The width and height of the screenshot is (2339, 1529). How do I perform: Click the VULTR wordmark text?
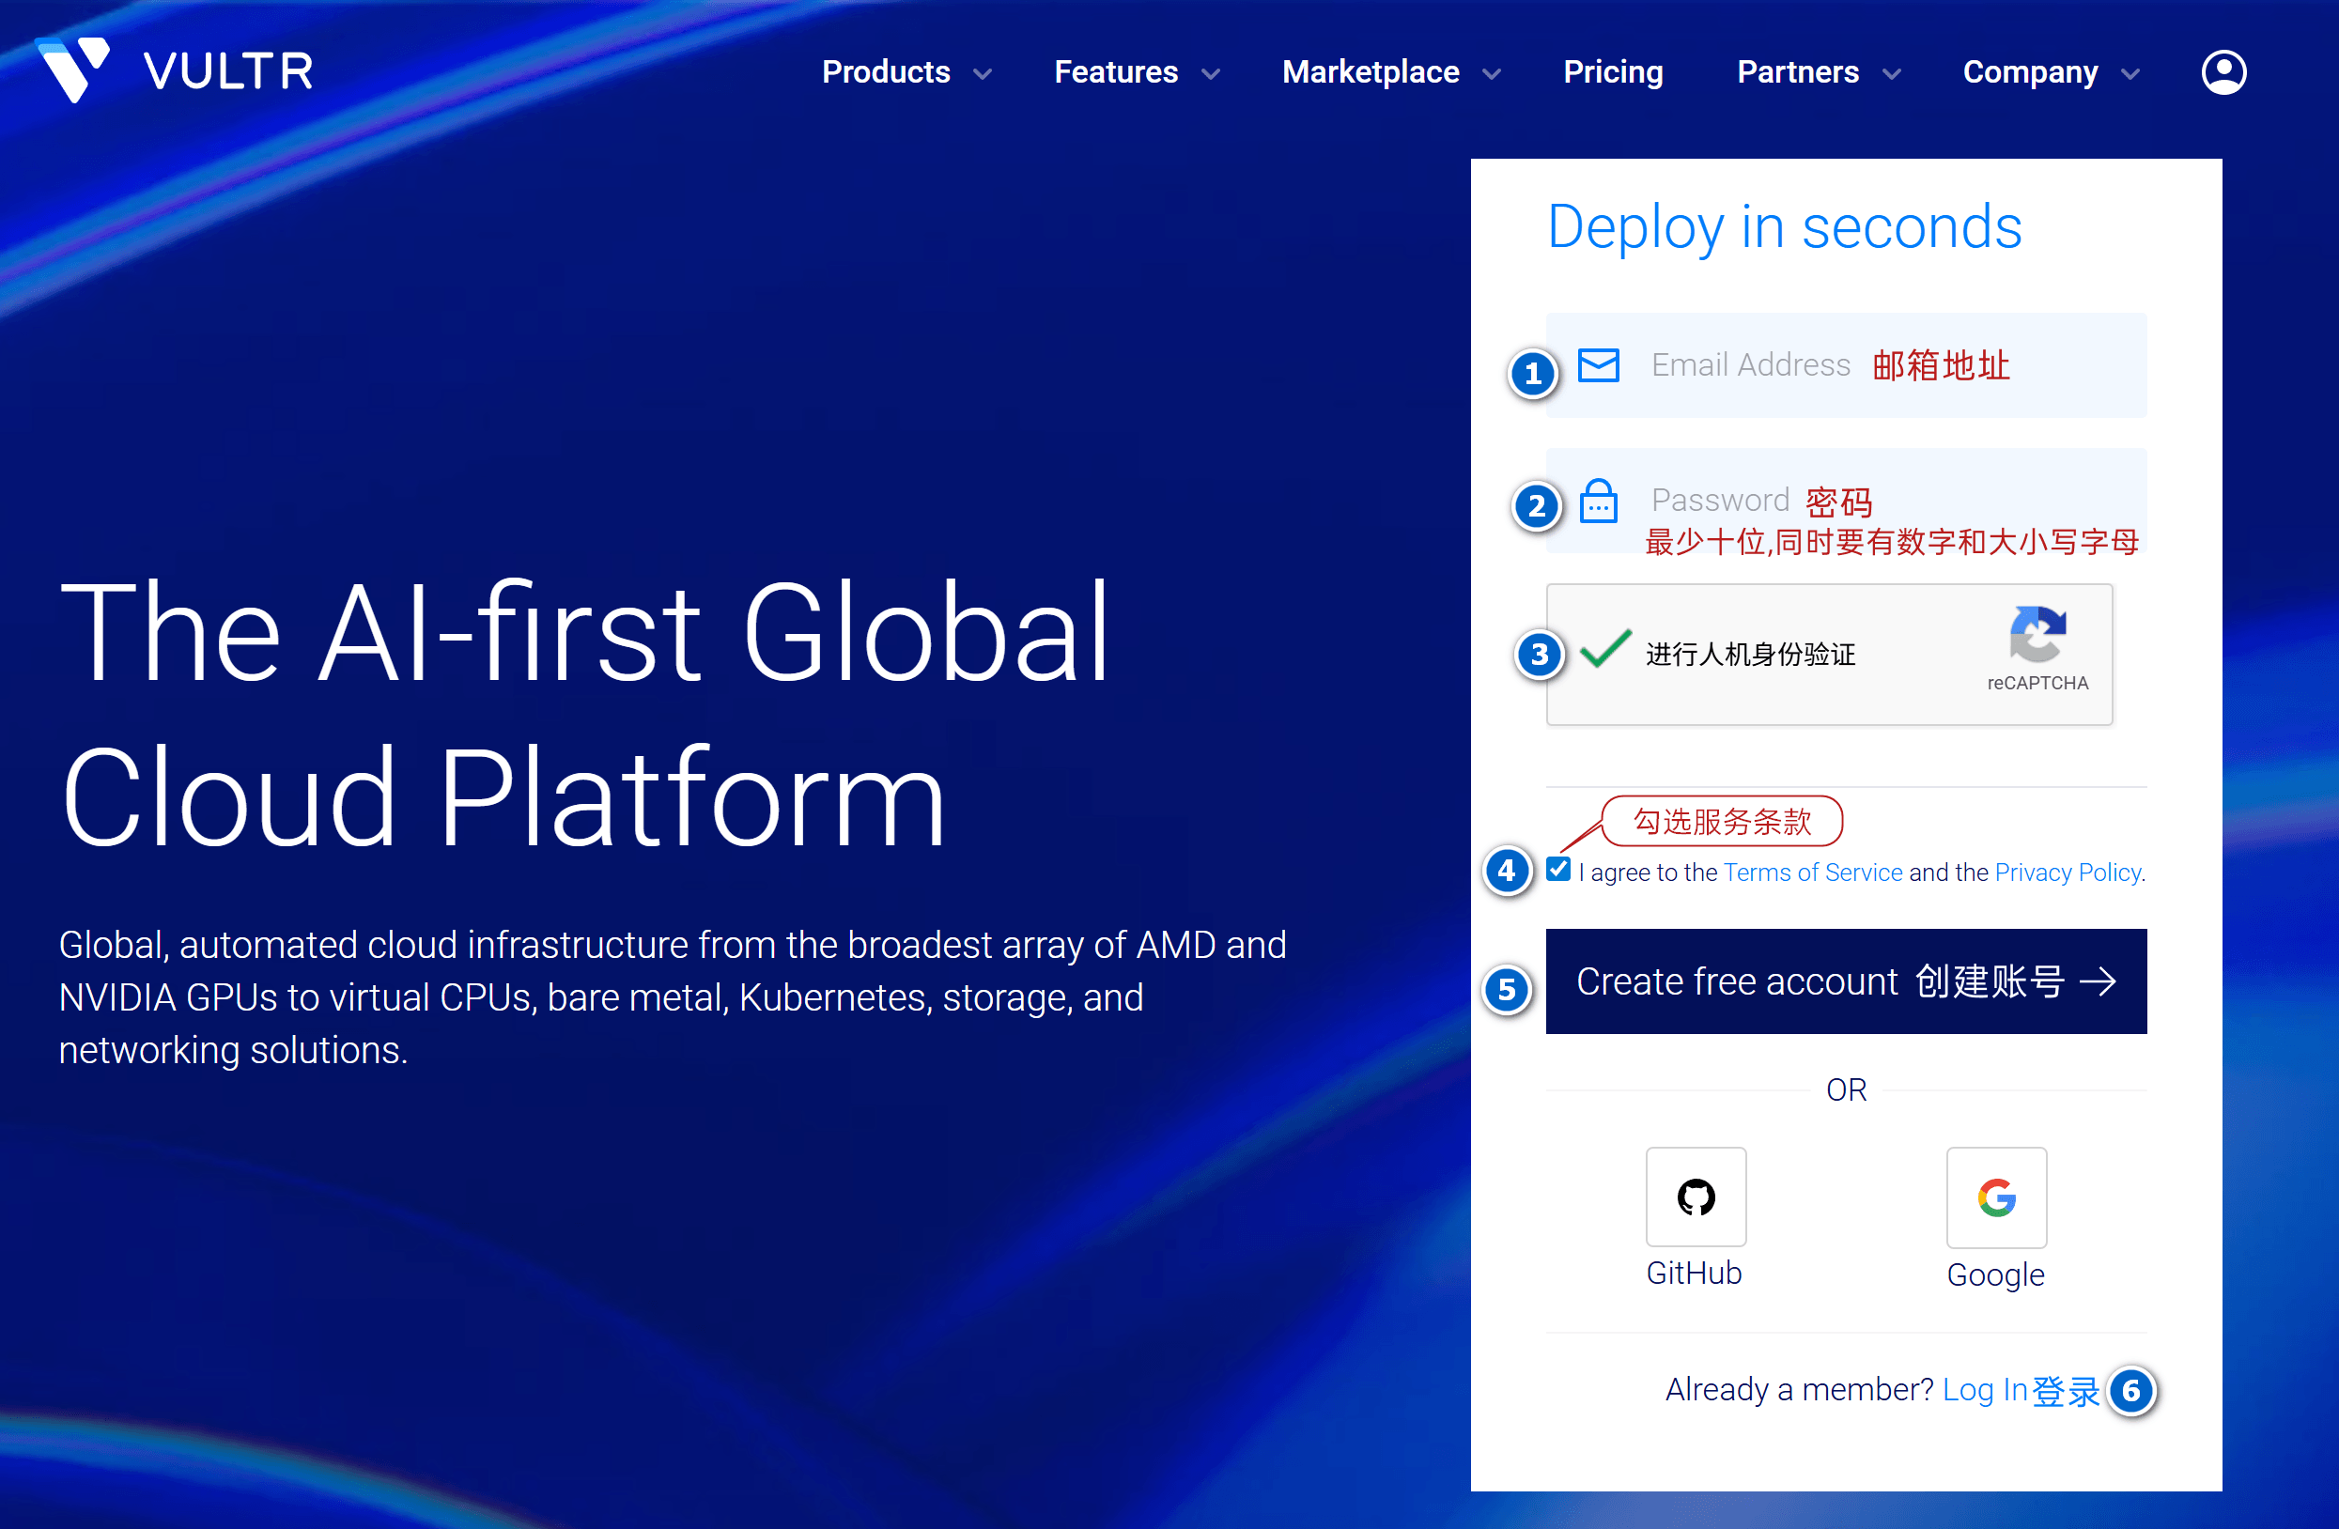228,70
